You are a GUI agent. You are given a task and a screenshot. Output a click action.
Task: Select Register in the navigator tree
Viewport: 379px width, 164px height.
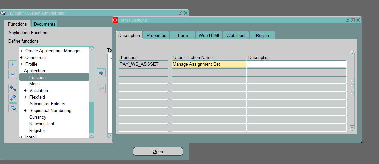37,130
